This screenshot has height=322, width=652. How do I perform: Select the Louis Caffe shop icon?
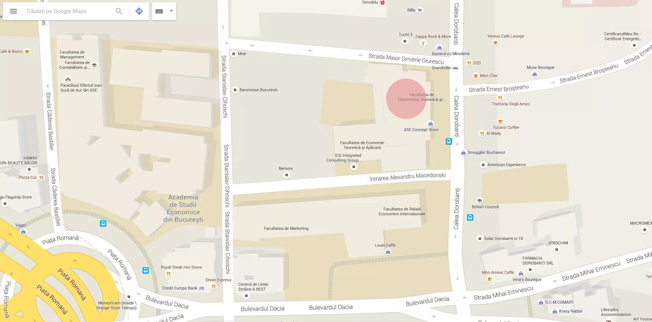tap(388, 252)
